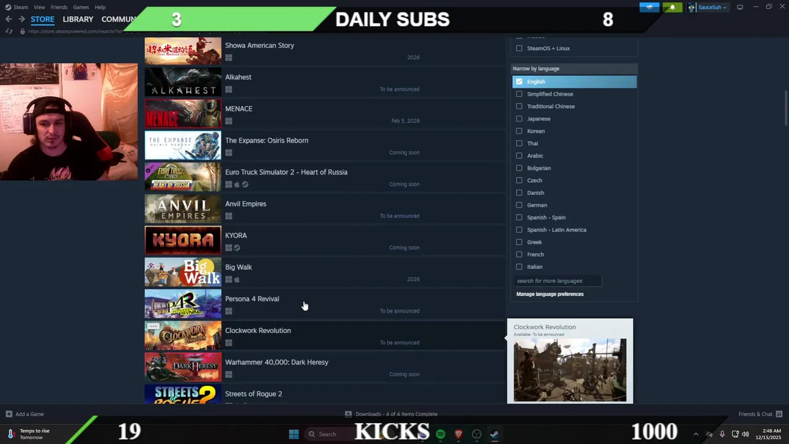The width and height of the screenshot is (789, 444).
Task: Switch to the LIBRARY tab
Action: [78, 19]
